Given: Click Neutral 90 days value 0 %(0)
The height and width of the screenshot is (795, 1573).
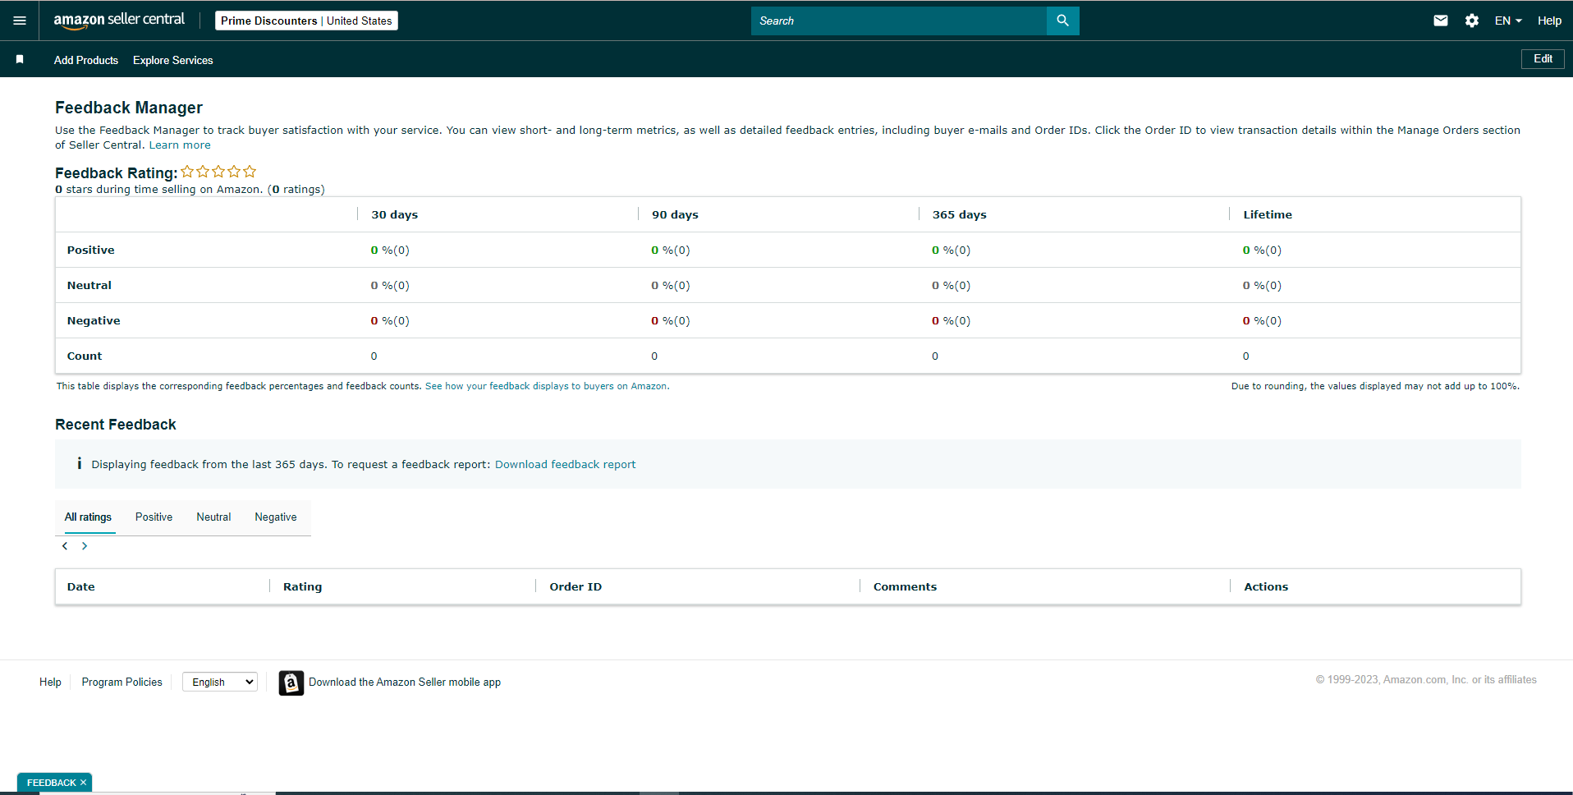Looking at the screenshot, I should coord(671,285).
